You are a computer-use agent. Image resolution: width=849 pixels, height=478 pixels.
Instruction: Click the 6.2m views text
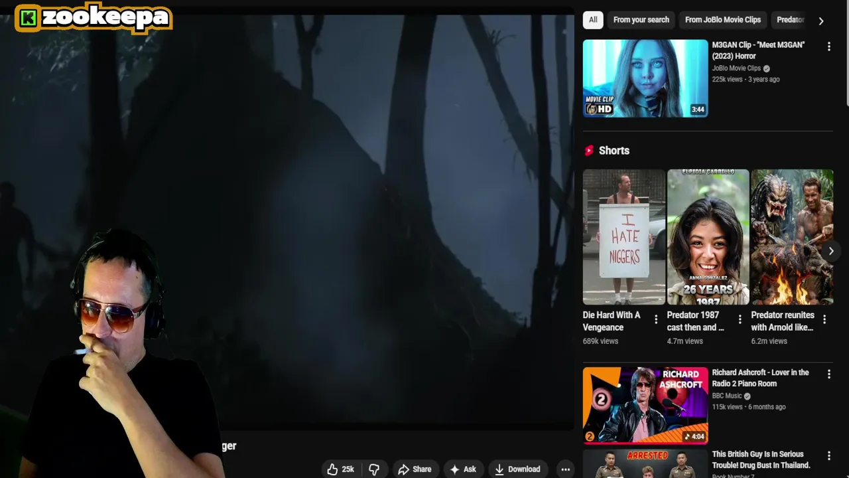769,341
